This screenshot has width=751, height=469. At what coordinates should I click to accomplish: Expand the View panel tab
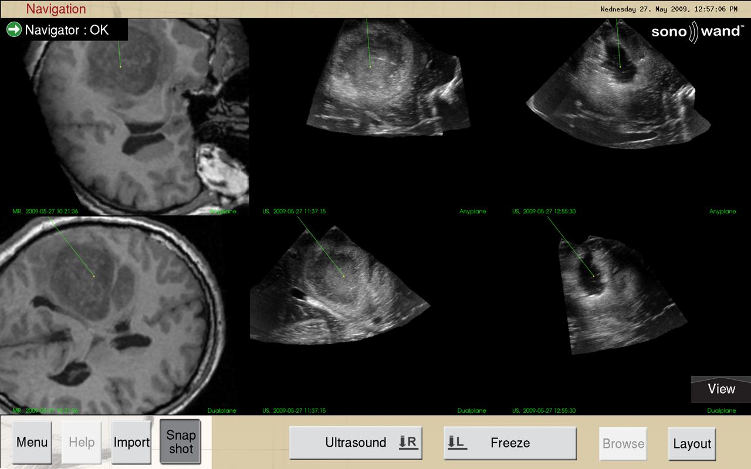coord(721,389)
